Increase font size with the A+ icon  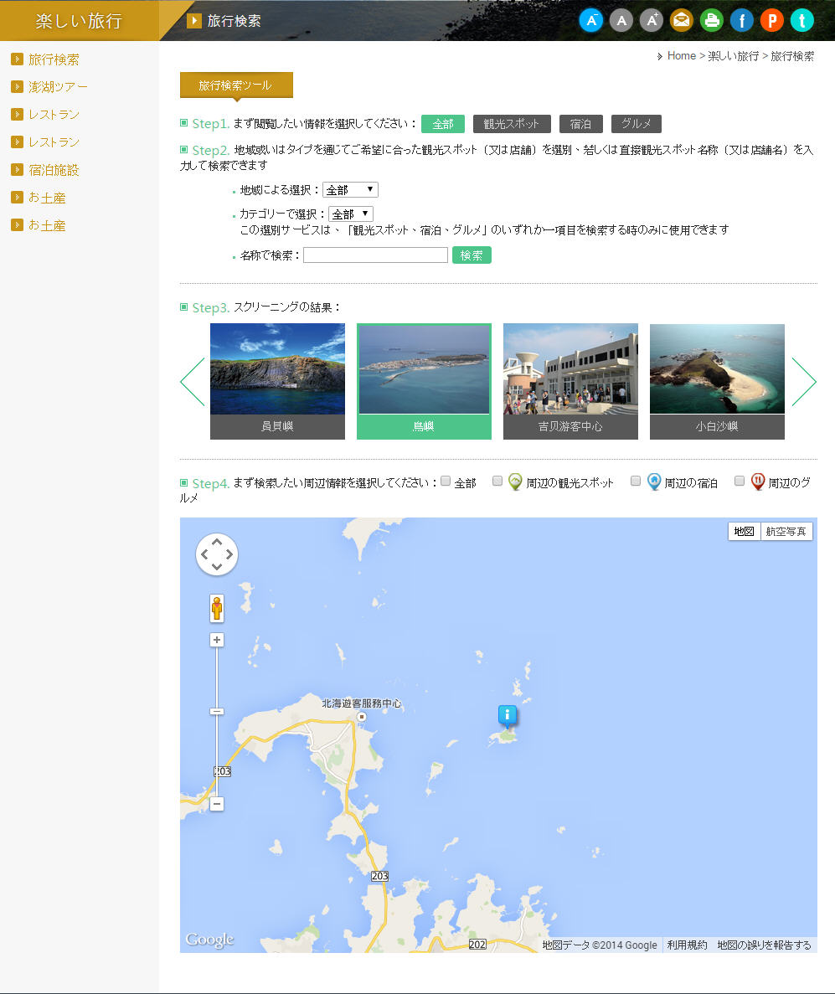(651, 21)
